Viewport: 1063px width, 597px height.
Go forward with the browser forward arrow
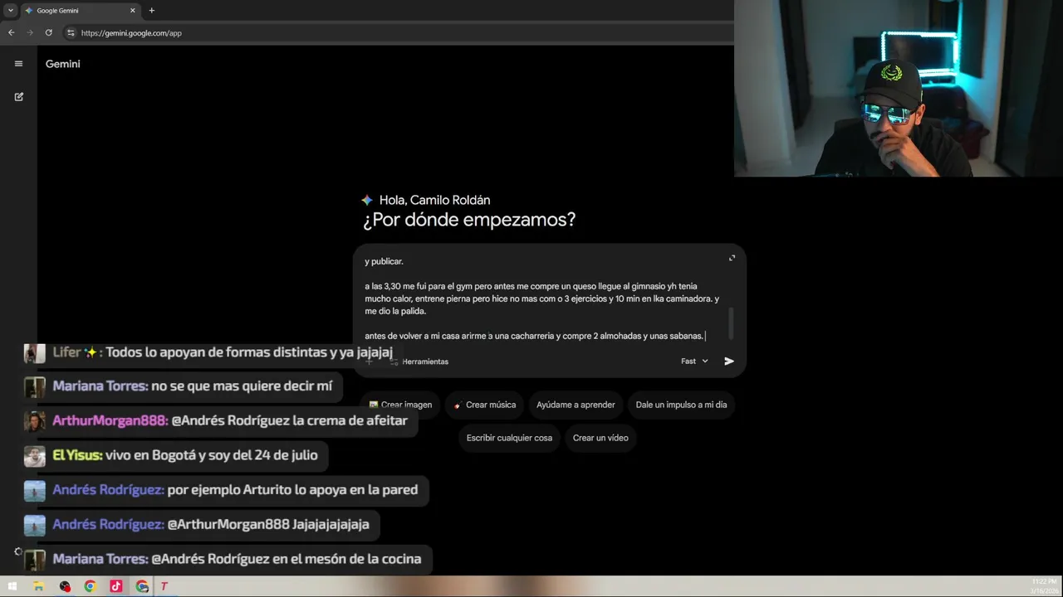pos(30,33)
